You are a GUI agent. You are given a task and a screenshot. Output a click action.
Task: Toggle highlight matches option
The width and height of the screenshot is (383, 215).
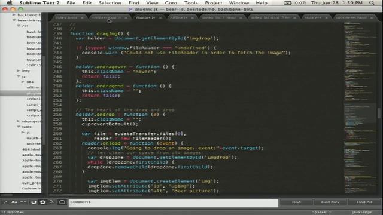[x=62, y=202]
